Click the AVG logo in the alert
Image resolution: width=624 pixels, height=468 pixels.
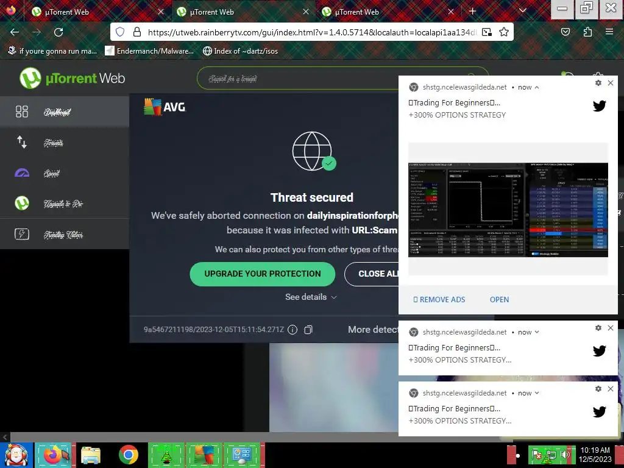165,107
